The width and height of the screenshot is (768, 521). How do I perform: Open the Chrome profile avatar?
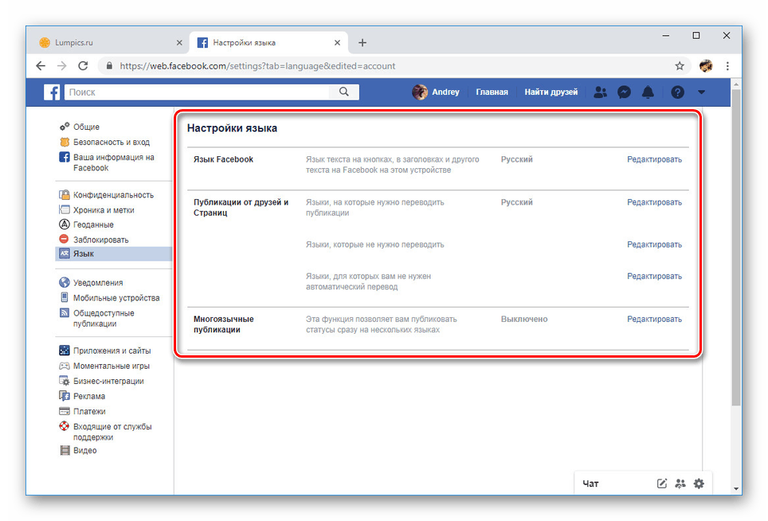click(706, 65)
